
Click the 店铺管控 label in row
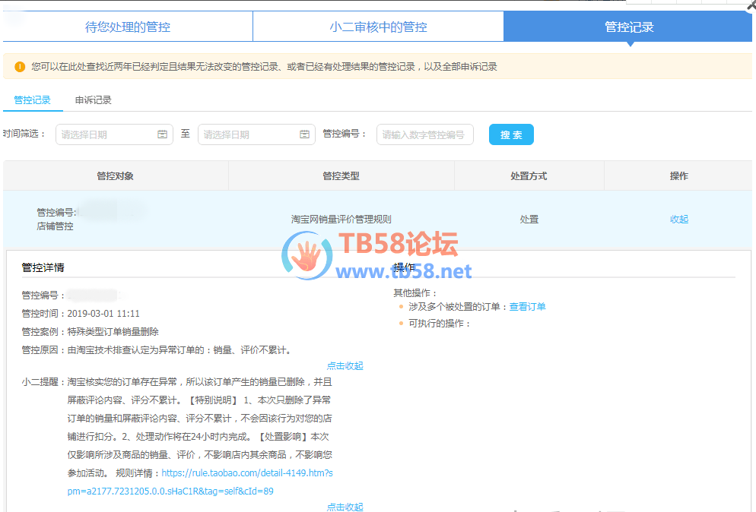[55, 226]
